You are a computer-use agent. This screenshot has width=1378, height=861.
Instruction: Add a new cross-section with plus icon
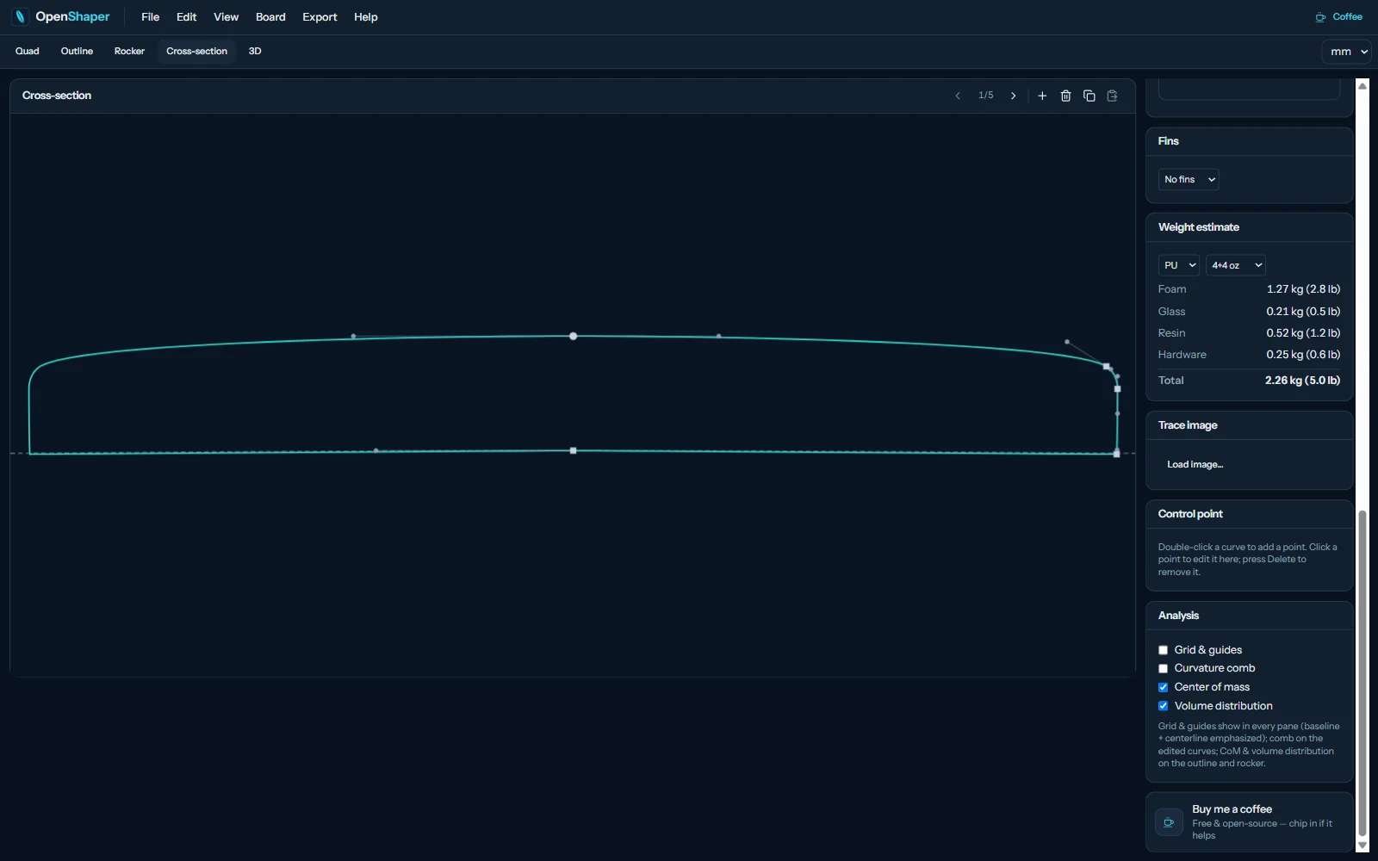1042,96
